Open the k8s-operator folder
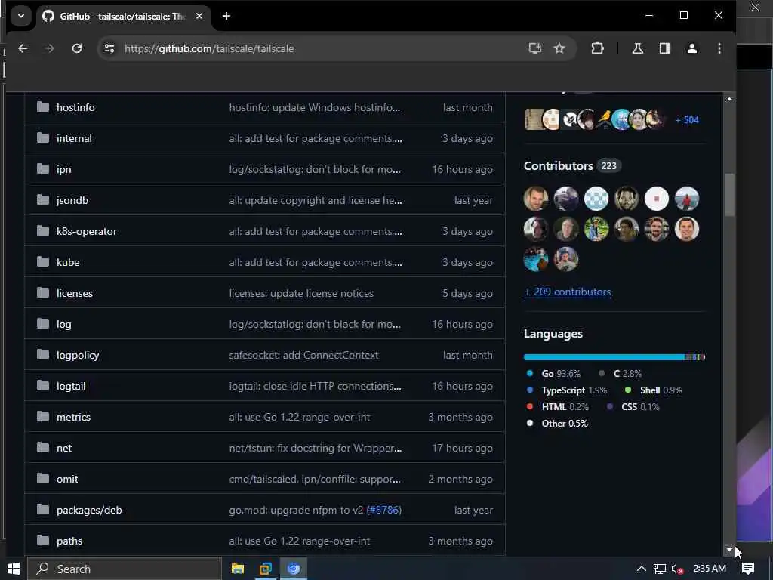The image size is (773, 580). (x=86, y=231)
